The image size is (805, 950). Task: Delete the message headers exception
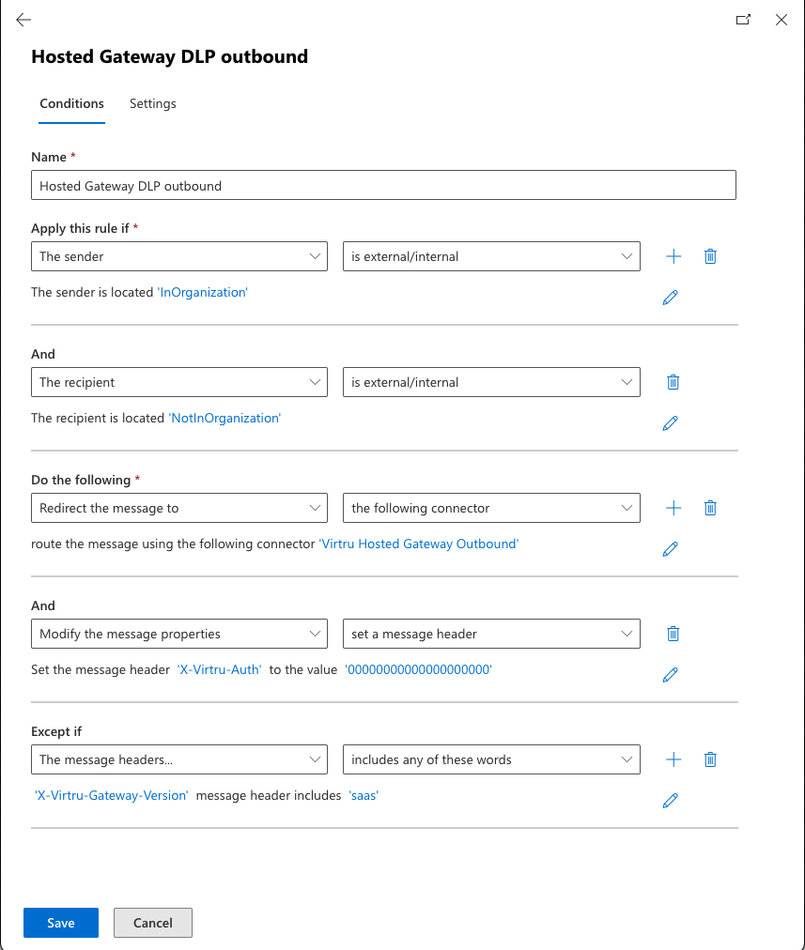(x=711, y=759)
